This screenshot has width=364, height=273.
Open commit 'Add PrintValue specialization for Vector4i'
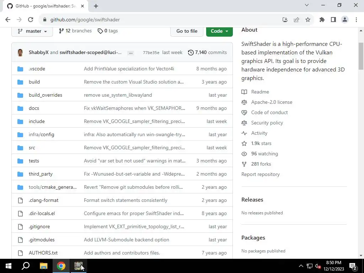pyautogui.click(x=129, y=69)
